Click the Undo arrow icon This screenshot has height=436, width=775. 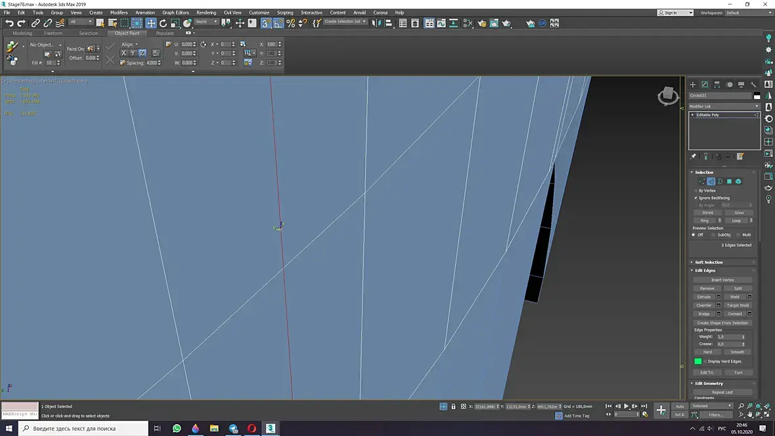tap(9, 23)
